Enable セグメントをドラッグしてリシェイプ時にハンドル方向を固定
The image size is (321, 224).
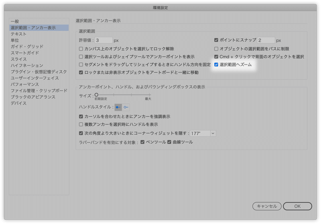(x=81, y=65)
